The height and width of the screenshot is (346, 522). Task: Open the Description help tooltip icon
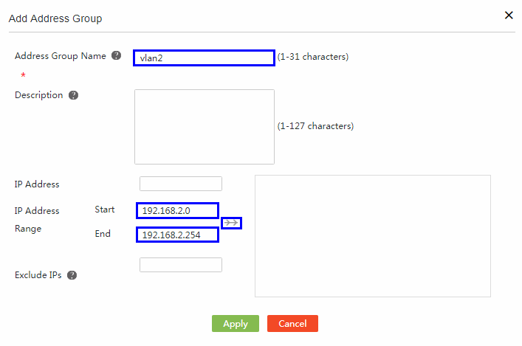tap(73, 95)
